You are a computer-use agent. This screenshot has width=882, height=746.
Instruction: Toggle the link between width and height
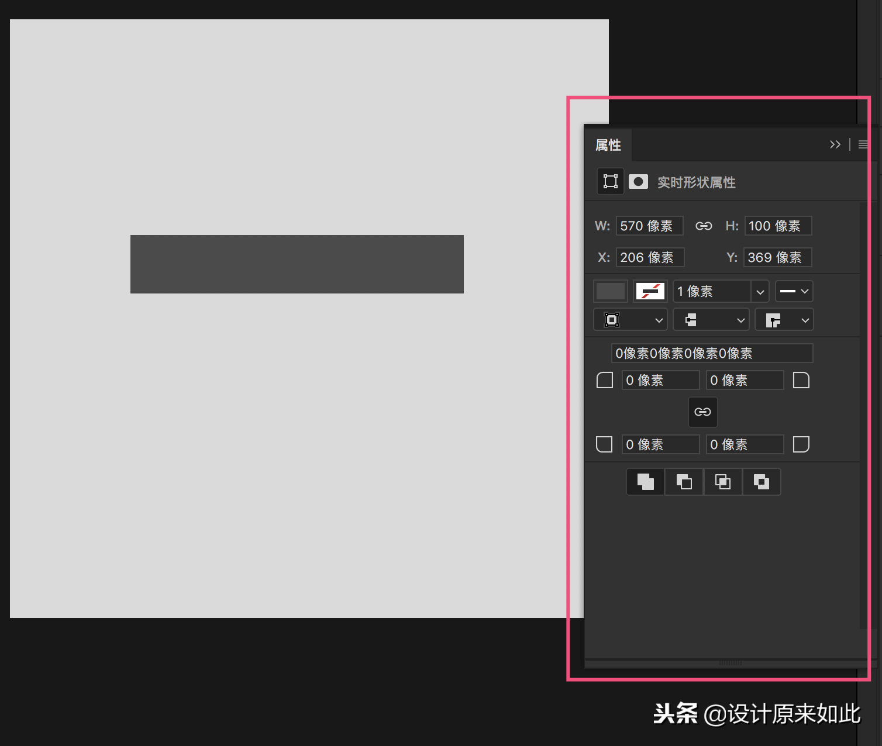click(704, 226)
